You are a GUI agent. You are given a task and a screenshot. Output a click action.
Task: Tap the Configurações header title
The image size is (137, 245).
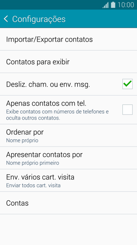tap(39, 19)
